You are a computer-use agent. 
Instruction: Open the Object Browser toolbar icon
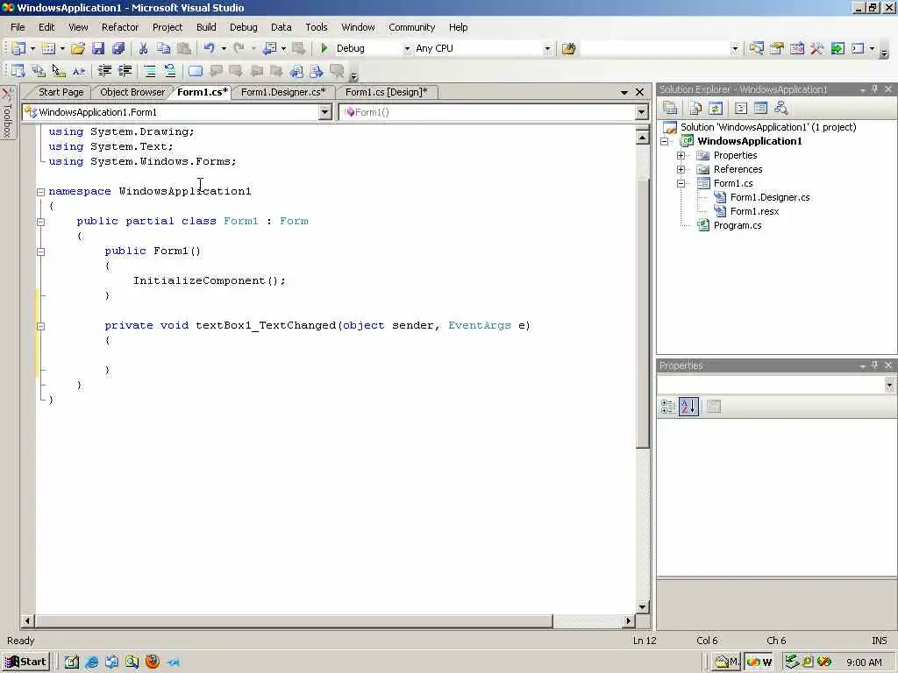click(x=796, y=49)
